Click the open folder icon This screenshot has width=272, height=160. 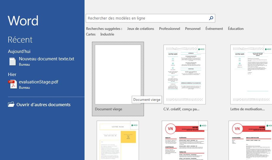point(11,104)
